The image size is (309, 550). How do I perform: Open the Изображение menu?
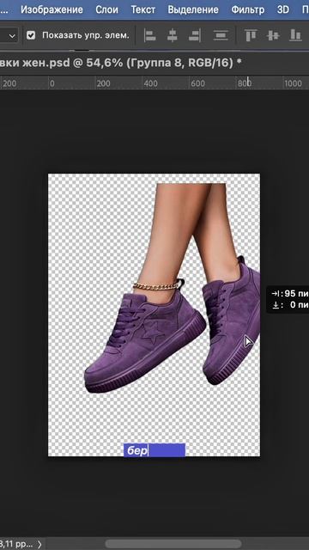click(51, 9)
